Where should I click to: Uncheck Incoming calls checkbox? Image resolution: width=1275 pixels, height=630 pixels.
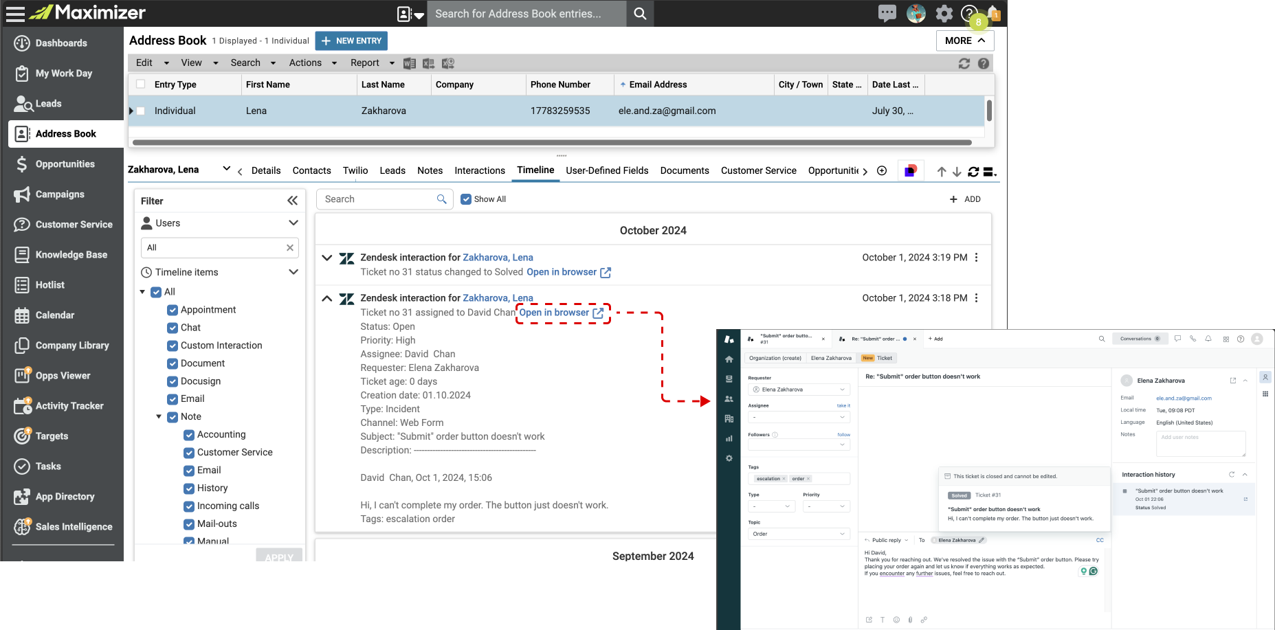(189, 506)
